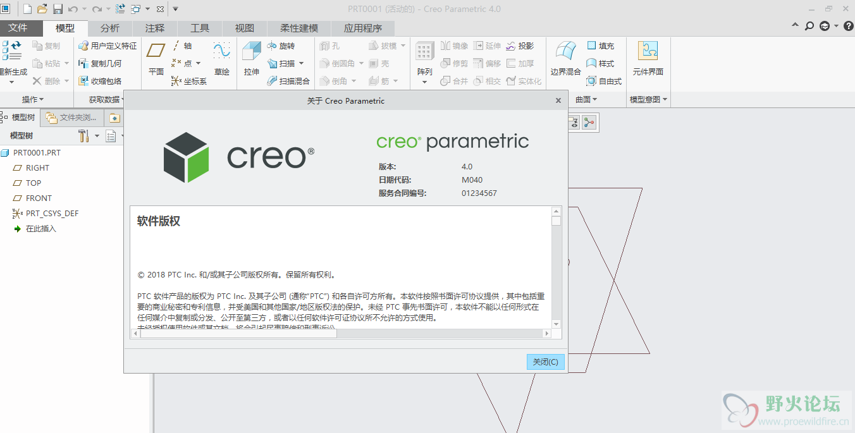Screen dimensions: 855x433
Task: Select the TOP datum plane
Action: (27, 183)
